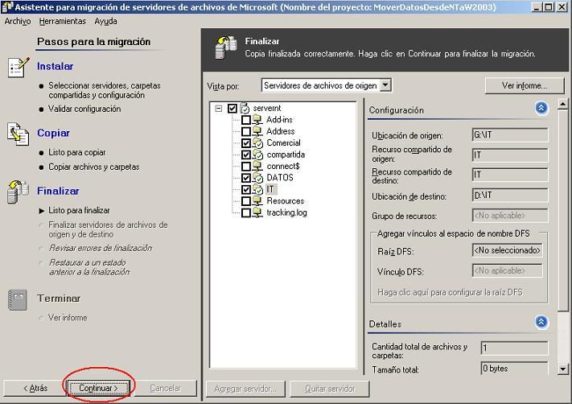Screen dimensions: 572x404
Task: Click the Recurso compartido de destino field
Action: (509, 175)
